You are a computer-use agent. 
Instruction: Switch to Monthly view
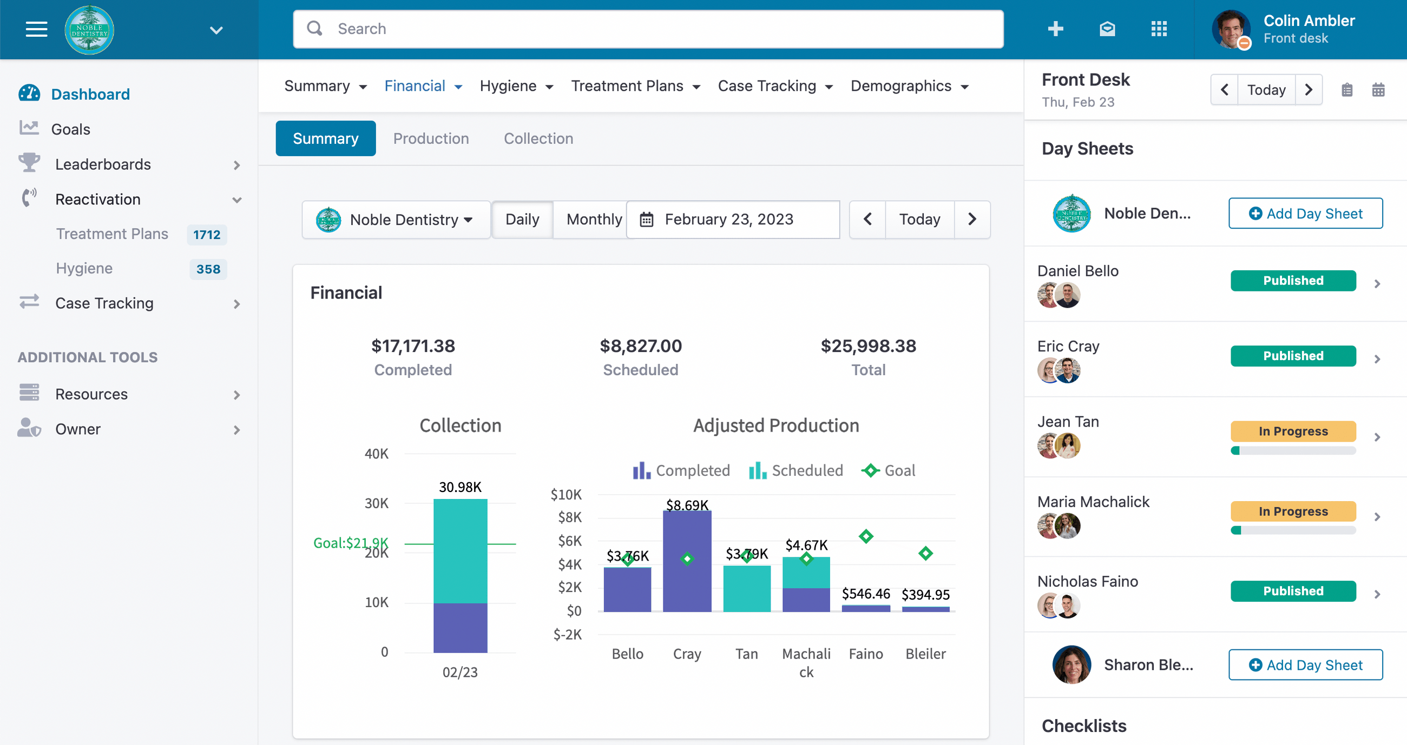pyautogui.click(x=593, y=219)
